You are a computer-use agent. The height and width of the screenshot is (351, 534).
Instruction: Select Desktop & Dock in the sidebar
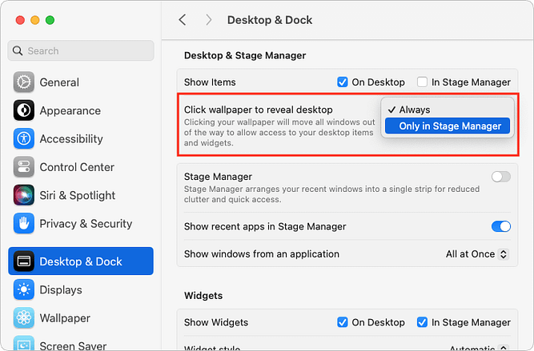click(x=81, y=261)
